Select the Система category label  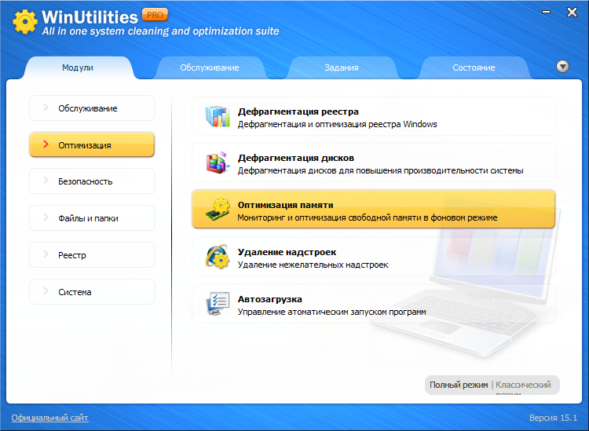click(x=75, y=292)
